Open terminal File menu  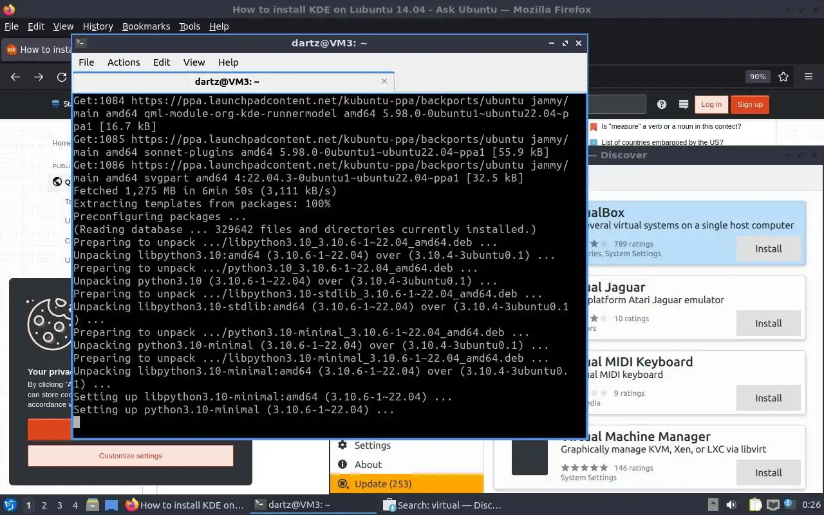[x=86, y=62]
